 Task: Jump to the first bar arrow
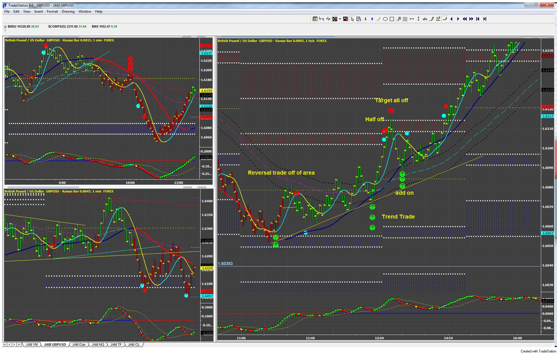(x=478, y=19)
